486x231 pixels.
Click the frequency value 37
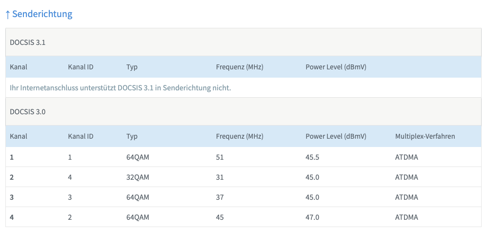point(220,197)
